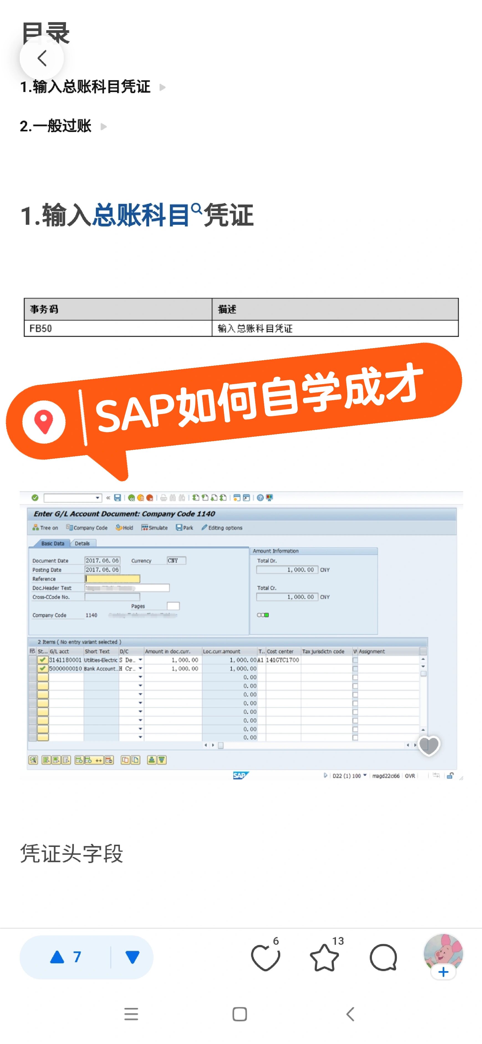Click Tree on in SAP application toolbar
The width and height of the screenshot is (482, 1044).
pos(45,528)
